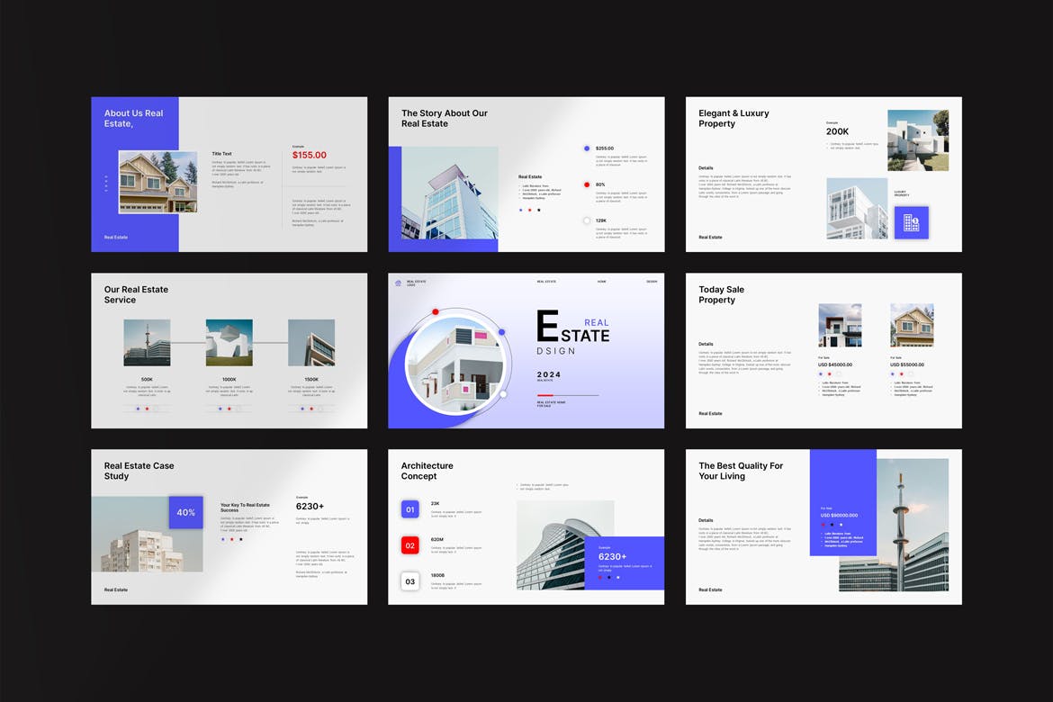Click the red dot on the cover circle
1053x702 pixels.
click(436, 312)
